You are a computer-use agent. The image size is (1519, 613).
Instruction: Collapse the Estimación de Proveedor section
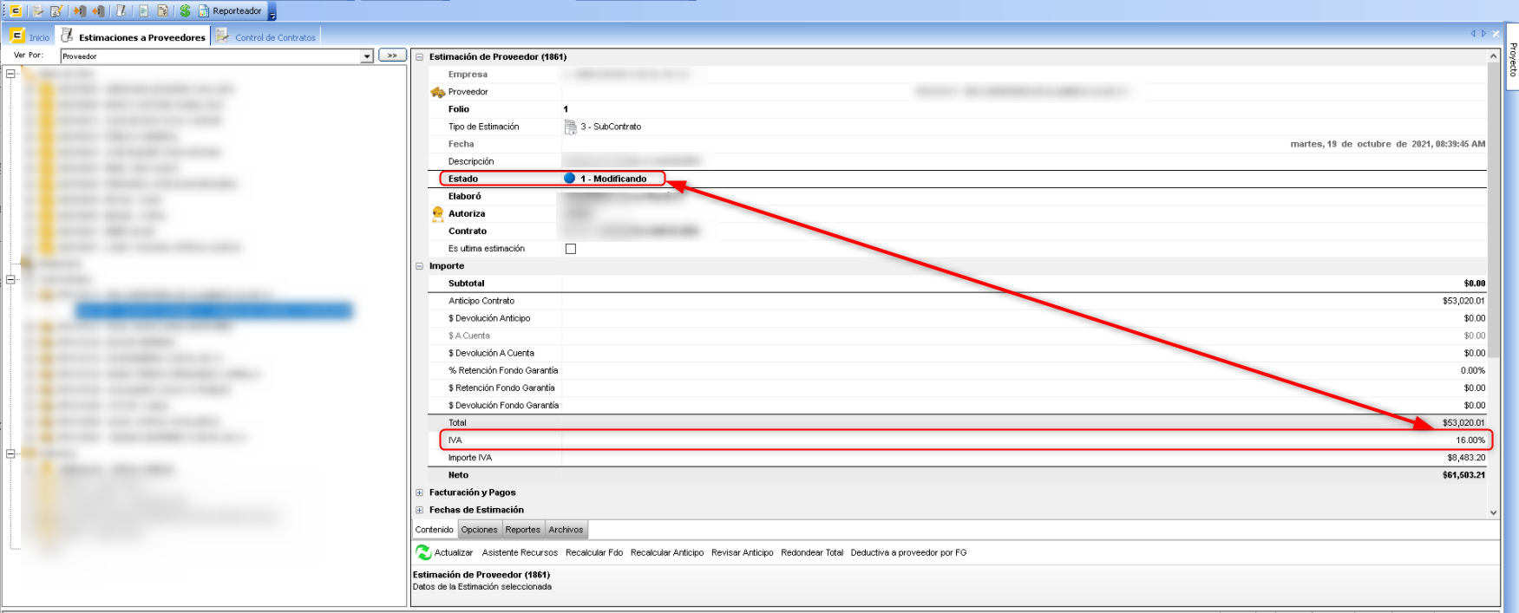(420, 57)
